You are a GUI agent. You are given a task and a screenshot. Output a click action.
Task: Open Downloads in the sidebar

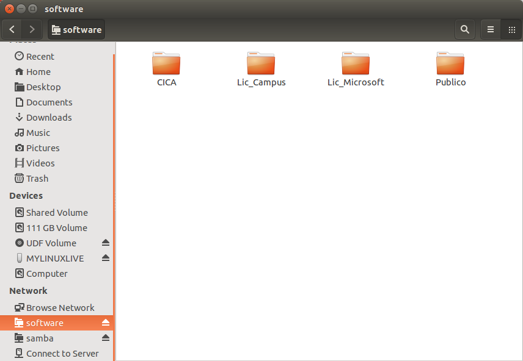pos(57,118)
